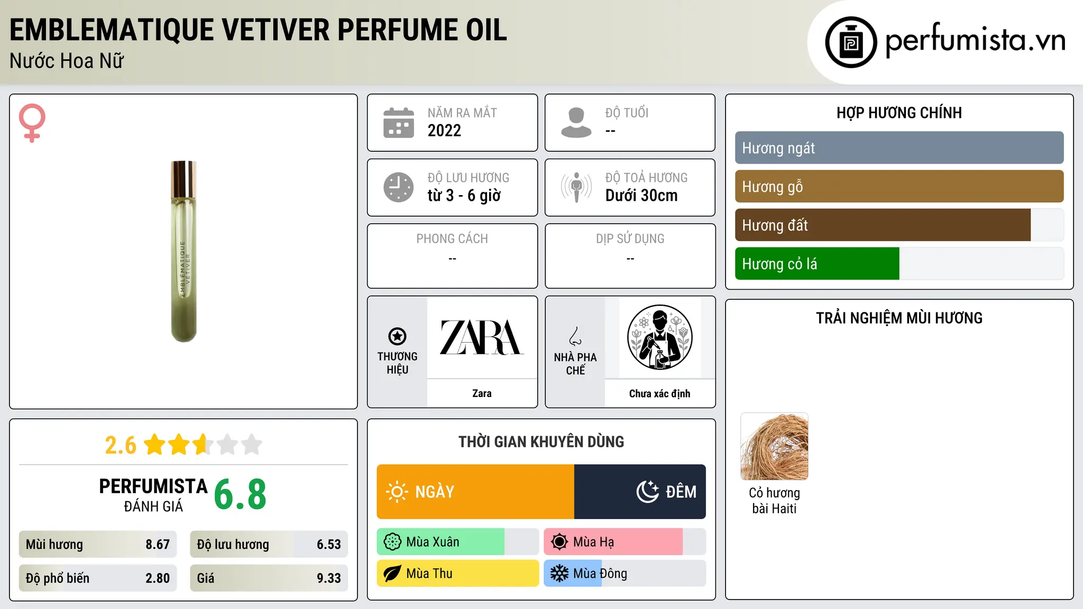Click the star badge icon above THƯƠNG HIỆU
This screenshot has height=609, width=1083.
pyautogui.click(x=397, y=336)
